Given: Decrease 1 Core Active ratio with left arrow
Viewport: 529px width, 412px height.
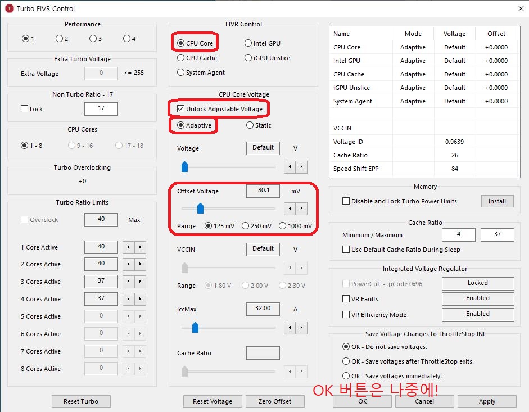Looking at the screenshot, I should pyautogui.click(x=129, y=247).
